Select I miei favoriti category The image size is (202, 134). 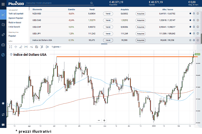click(14, 26)
